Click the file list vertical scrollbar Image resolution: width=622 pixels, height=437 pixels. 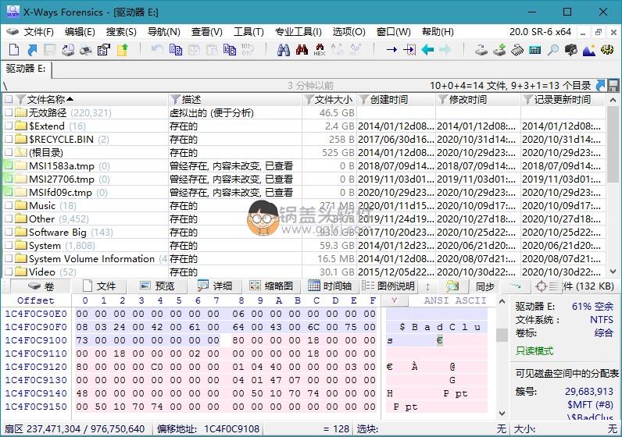tap(613, 187)
